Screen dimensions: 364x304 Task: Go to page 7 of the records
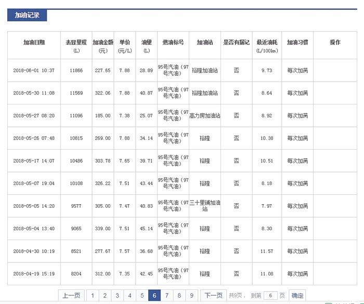[x=167, y=296]
